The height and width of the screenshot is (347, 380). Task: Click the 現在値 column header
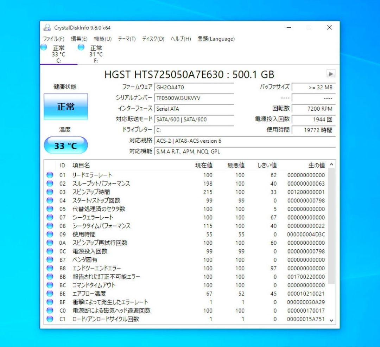click(204, 165)
